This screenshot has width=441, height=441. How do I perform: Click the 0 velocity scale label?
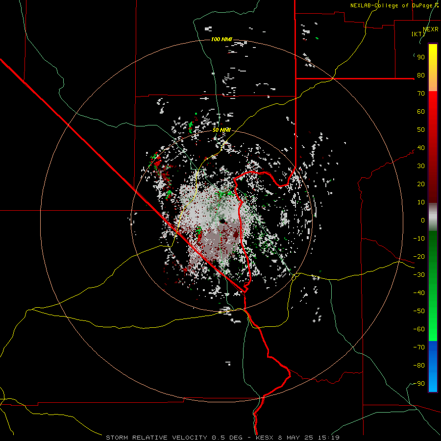pos(423,220)
